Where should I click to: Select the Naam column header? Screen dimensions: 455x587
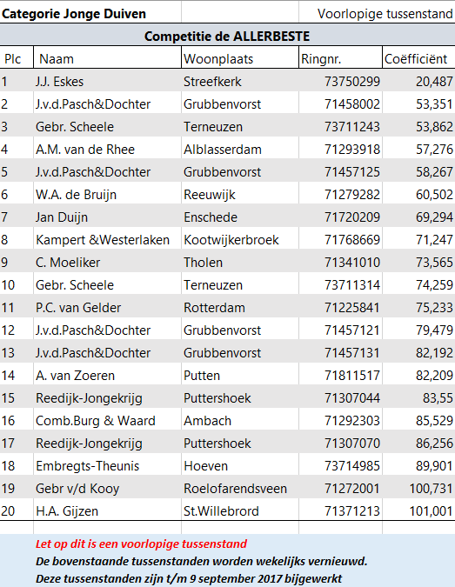(x=107, y=59)
